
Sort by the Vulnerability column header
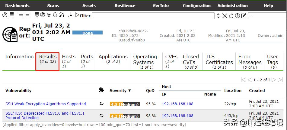point(18,90)
